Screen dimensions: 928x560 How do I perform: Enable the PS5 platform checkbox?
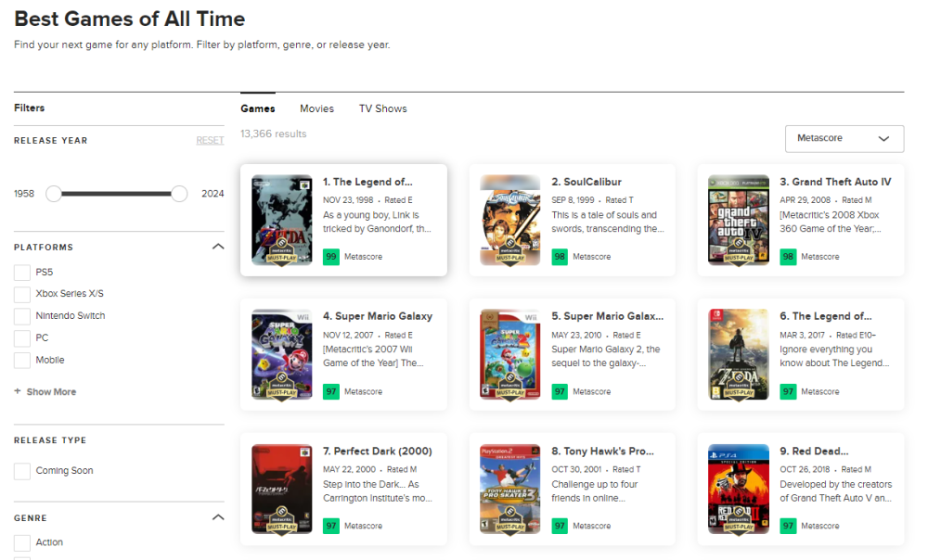(x=22, y=273)
